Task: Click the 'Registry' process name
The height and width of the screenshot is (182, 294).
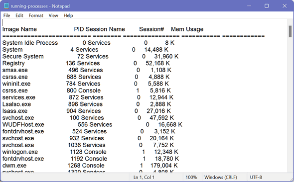Action: click(13, 63)
